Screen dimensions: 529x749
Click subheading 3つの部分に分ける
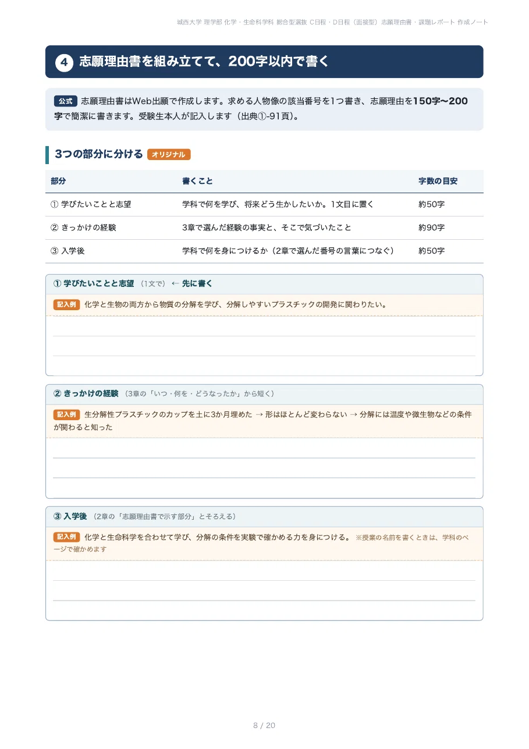point(98,154)
